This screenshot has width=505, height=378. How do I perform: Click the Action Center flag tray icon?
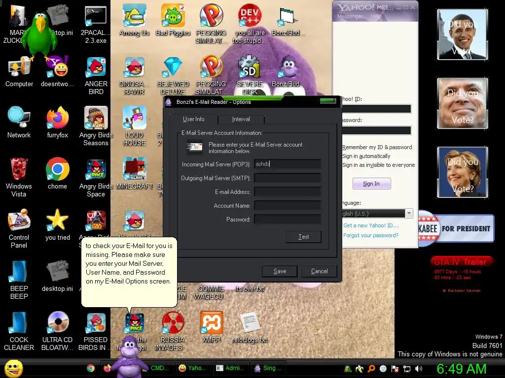(395, 369)
